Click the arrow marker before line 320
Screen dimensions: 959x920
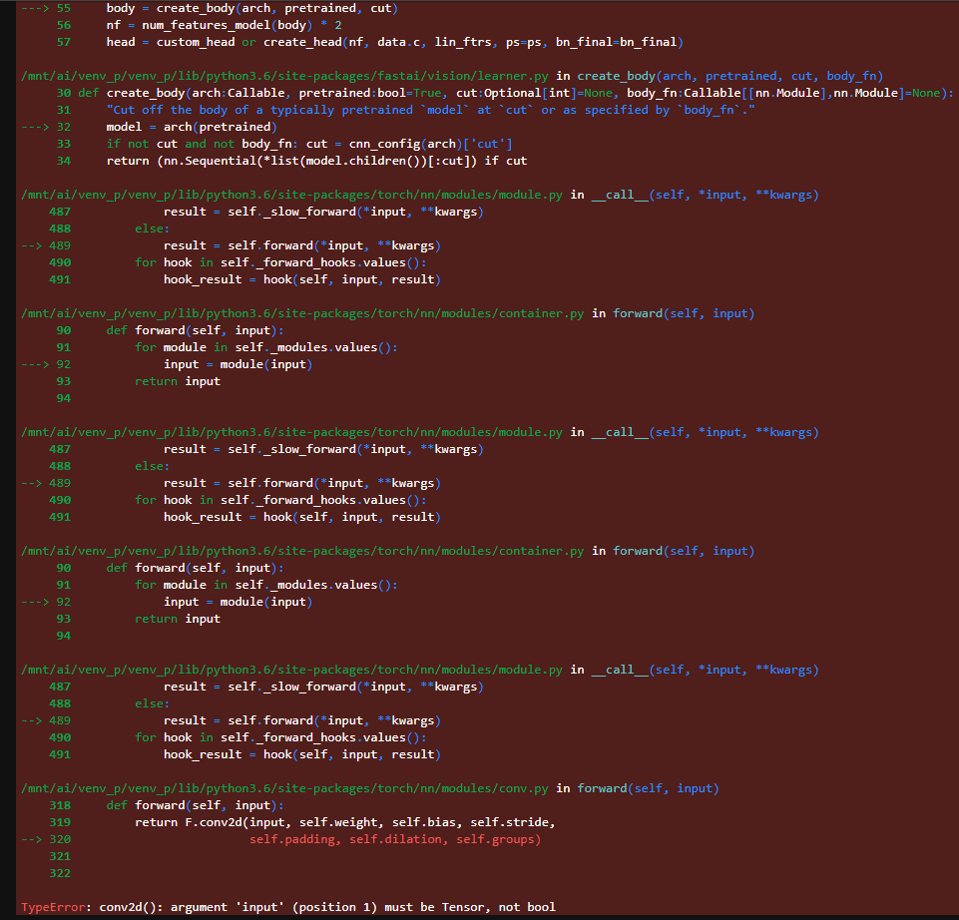point(32,839)
